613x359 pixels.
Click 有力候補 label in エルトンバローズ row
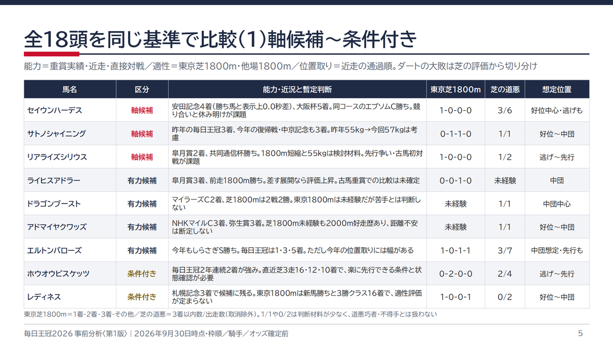click(142, 250)
